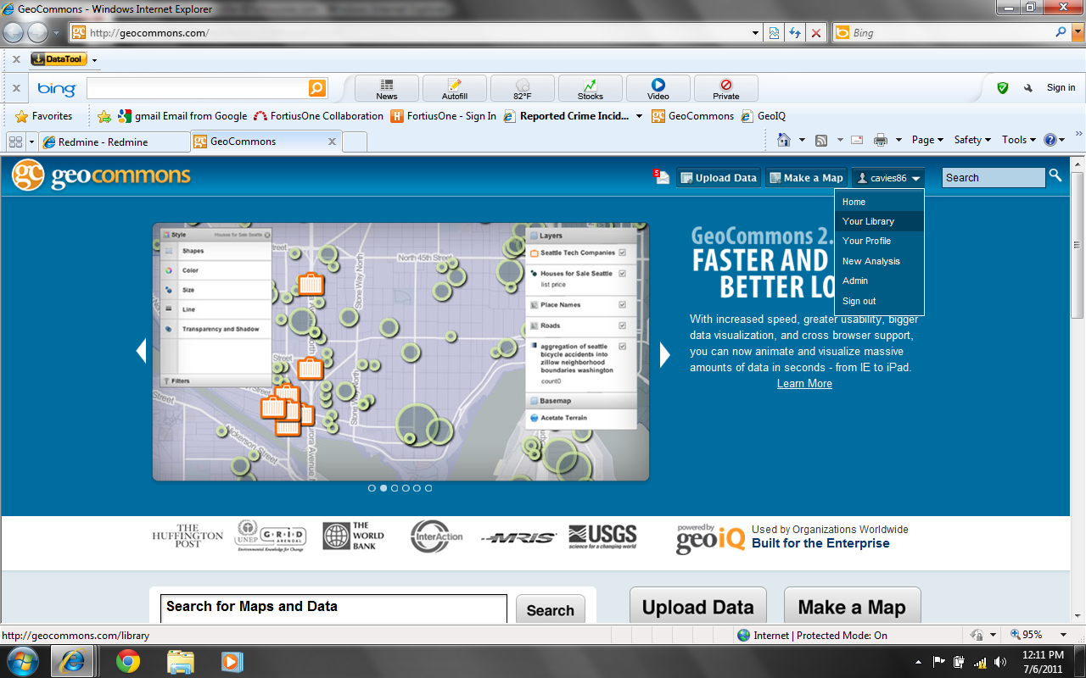Toggle the Seattle Tech Companies layer checkbox
The image size is (1086, 678).
pyautogui.click(x=623, y=253)
